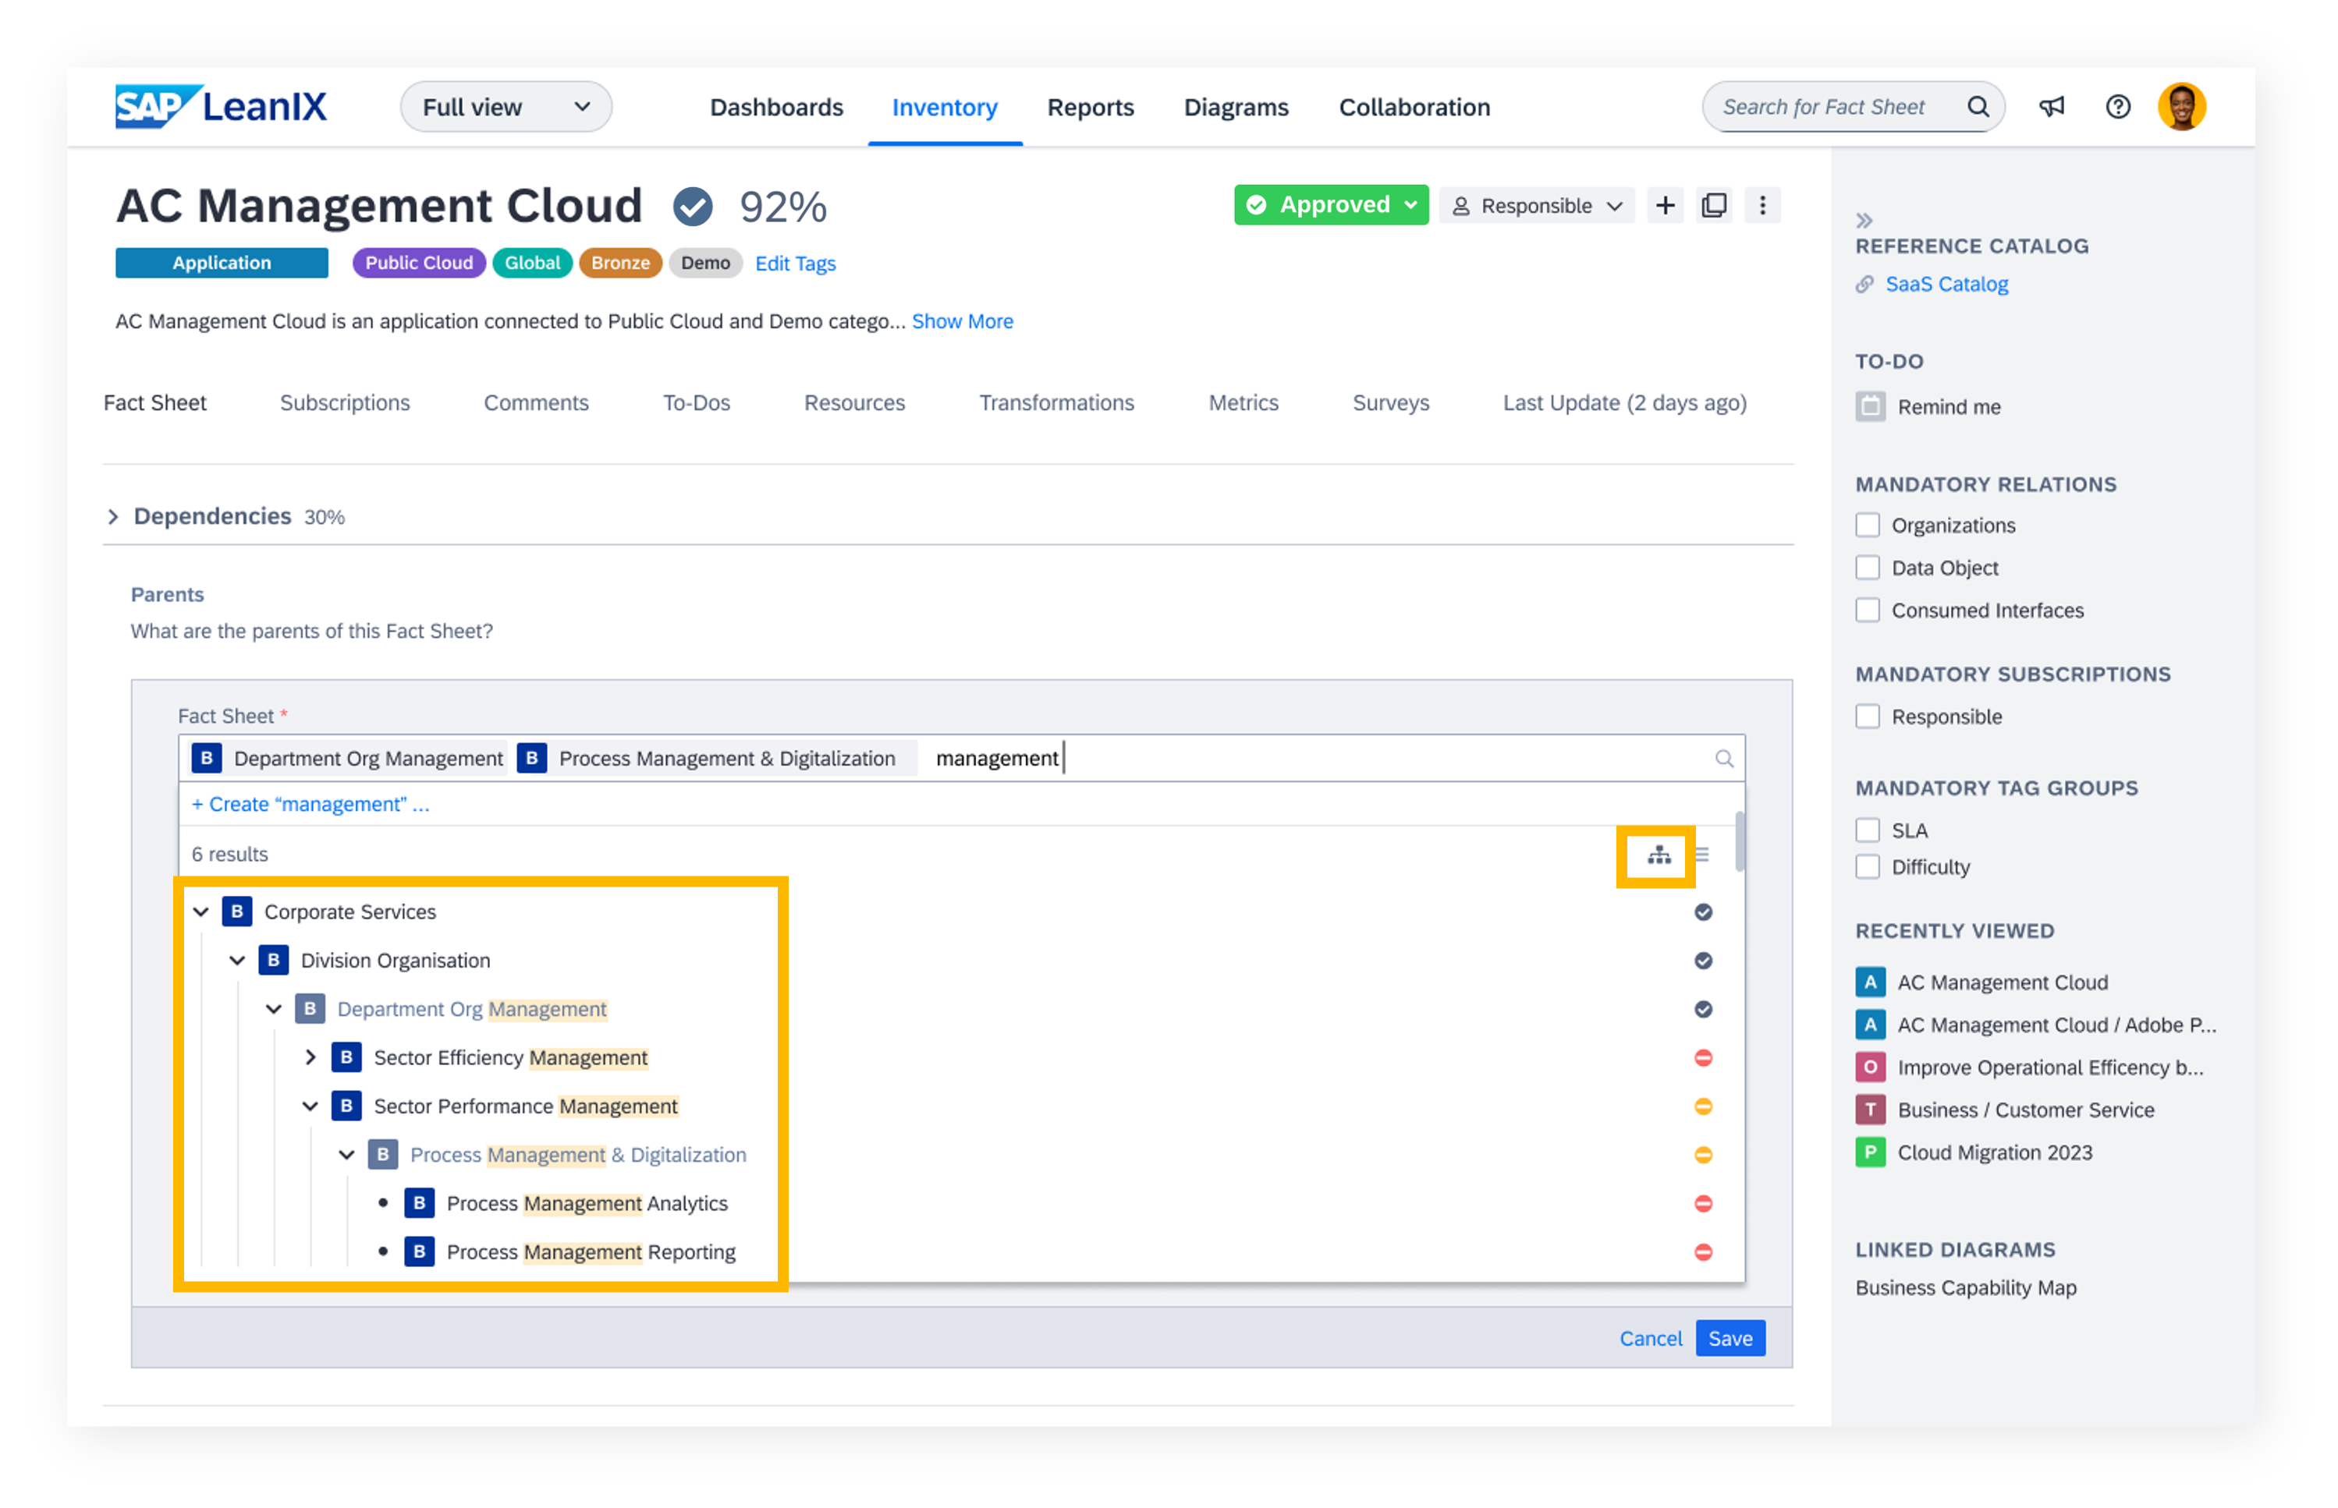Viewport: 2338px width, 1508px height.
Task: Open Diagrams in the top navigation
Action: [x=1236, y=107]
